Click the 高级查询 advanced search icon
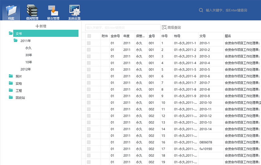 pyautogui.click(x=164, y=27)
